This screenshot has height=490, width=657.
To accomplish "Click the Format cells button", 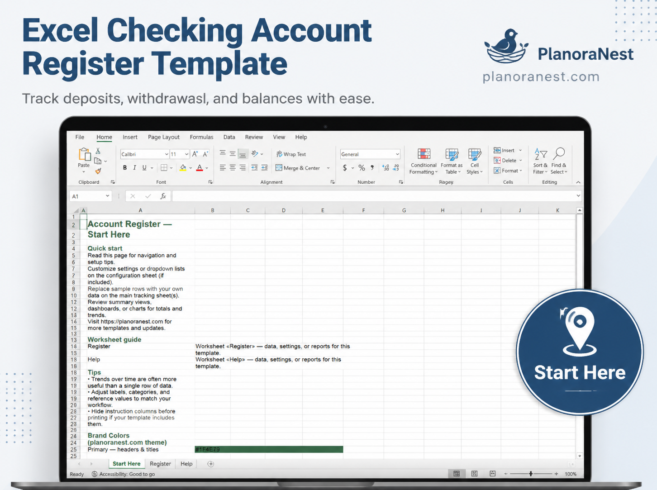I will (x=508, y=171).
